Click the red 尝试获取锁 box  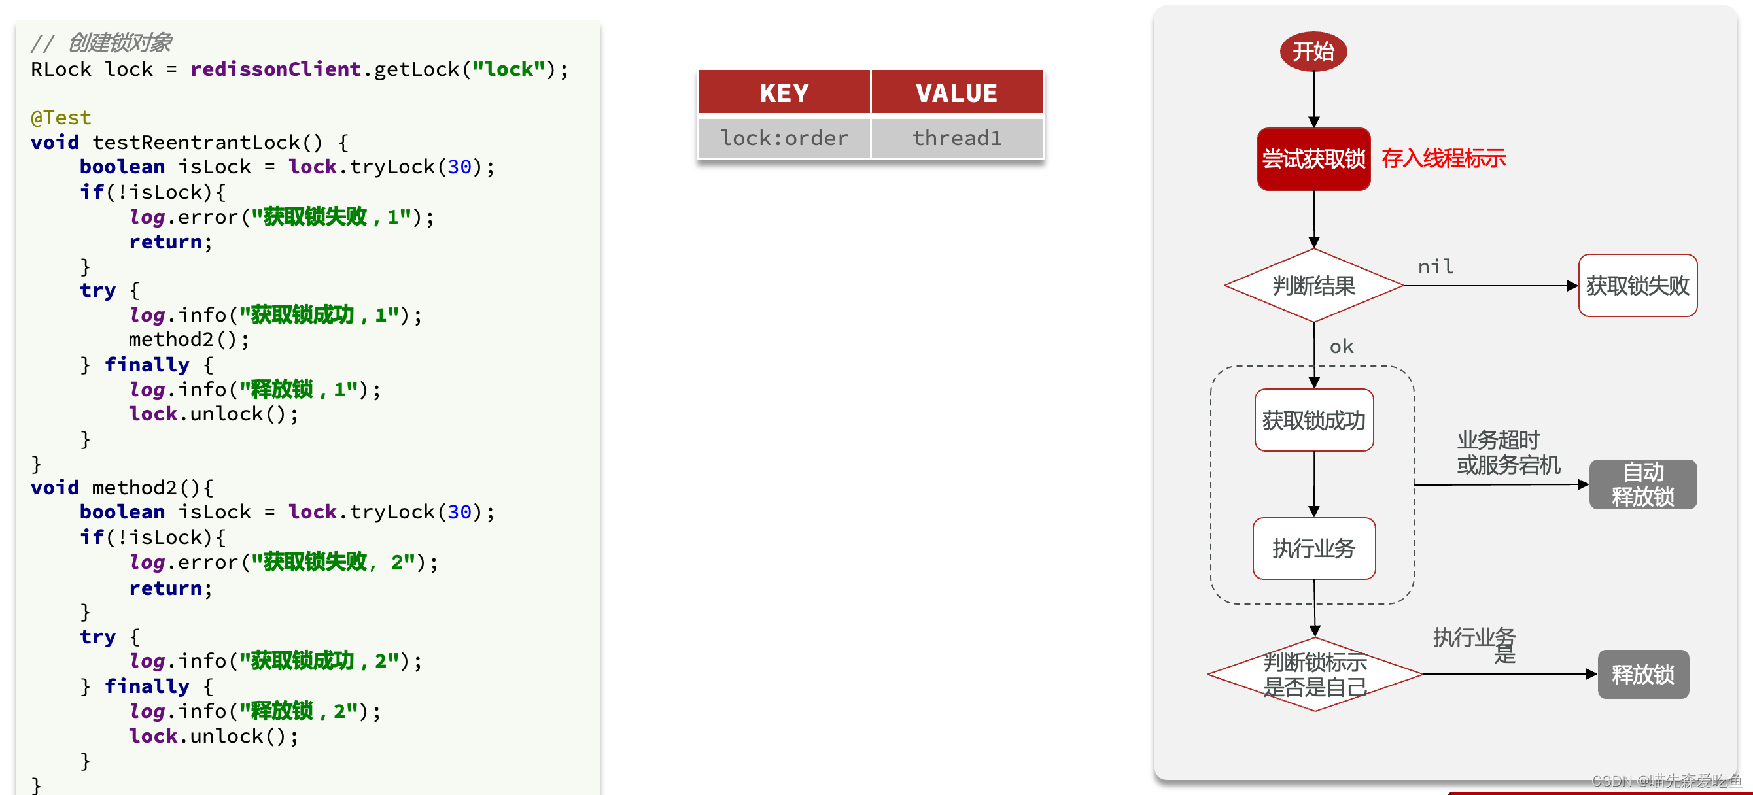(x=1313, y=159)
